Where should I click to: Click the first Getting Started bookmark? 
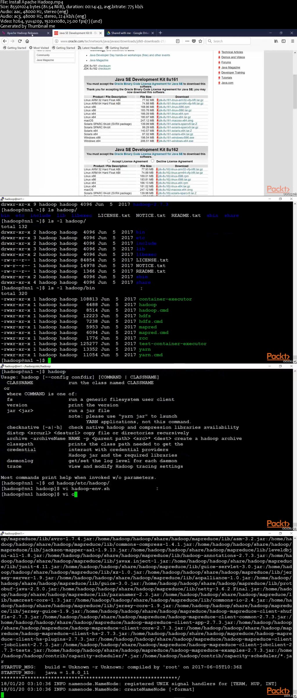[15, 48]
